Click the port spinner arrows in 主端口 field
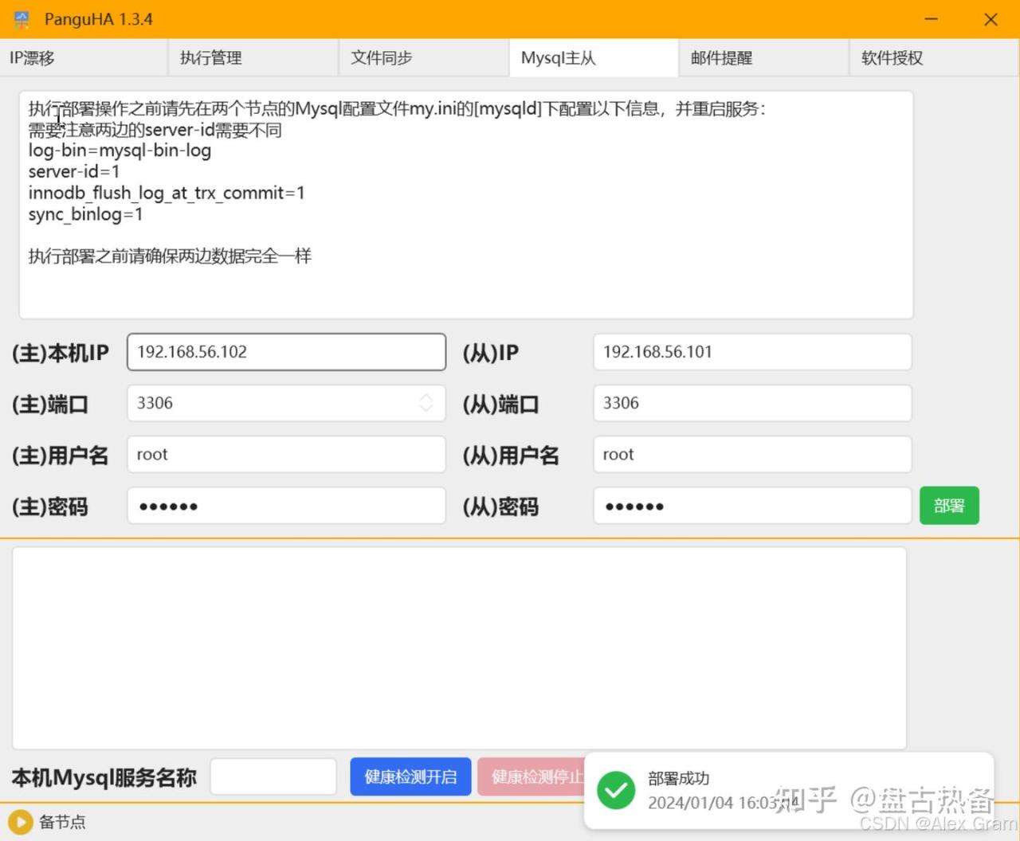The image size is (1020, 841). pos(426,403)
